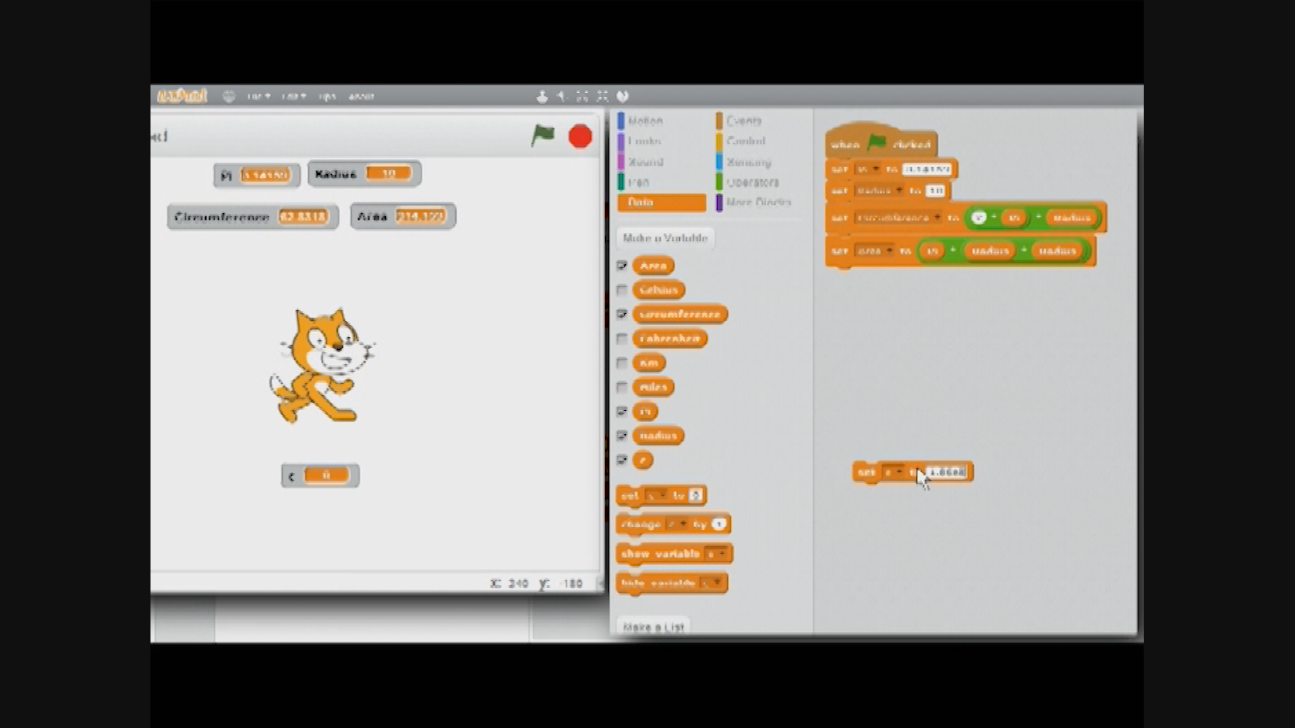The image size is (1295, 728).
Task: Check the km variable checkbox
Action: pyautogui.click(x=622, y=363)
